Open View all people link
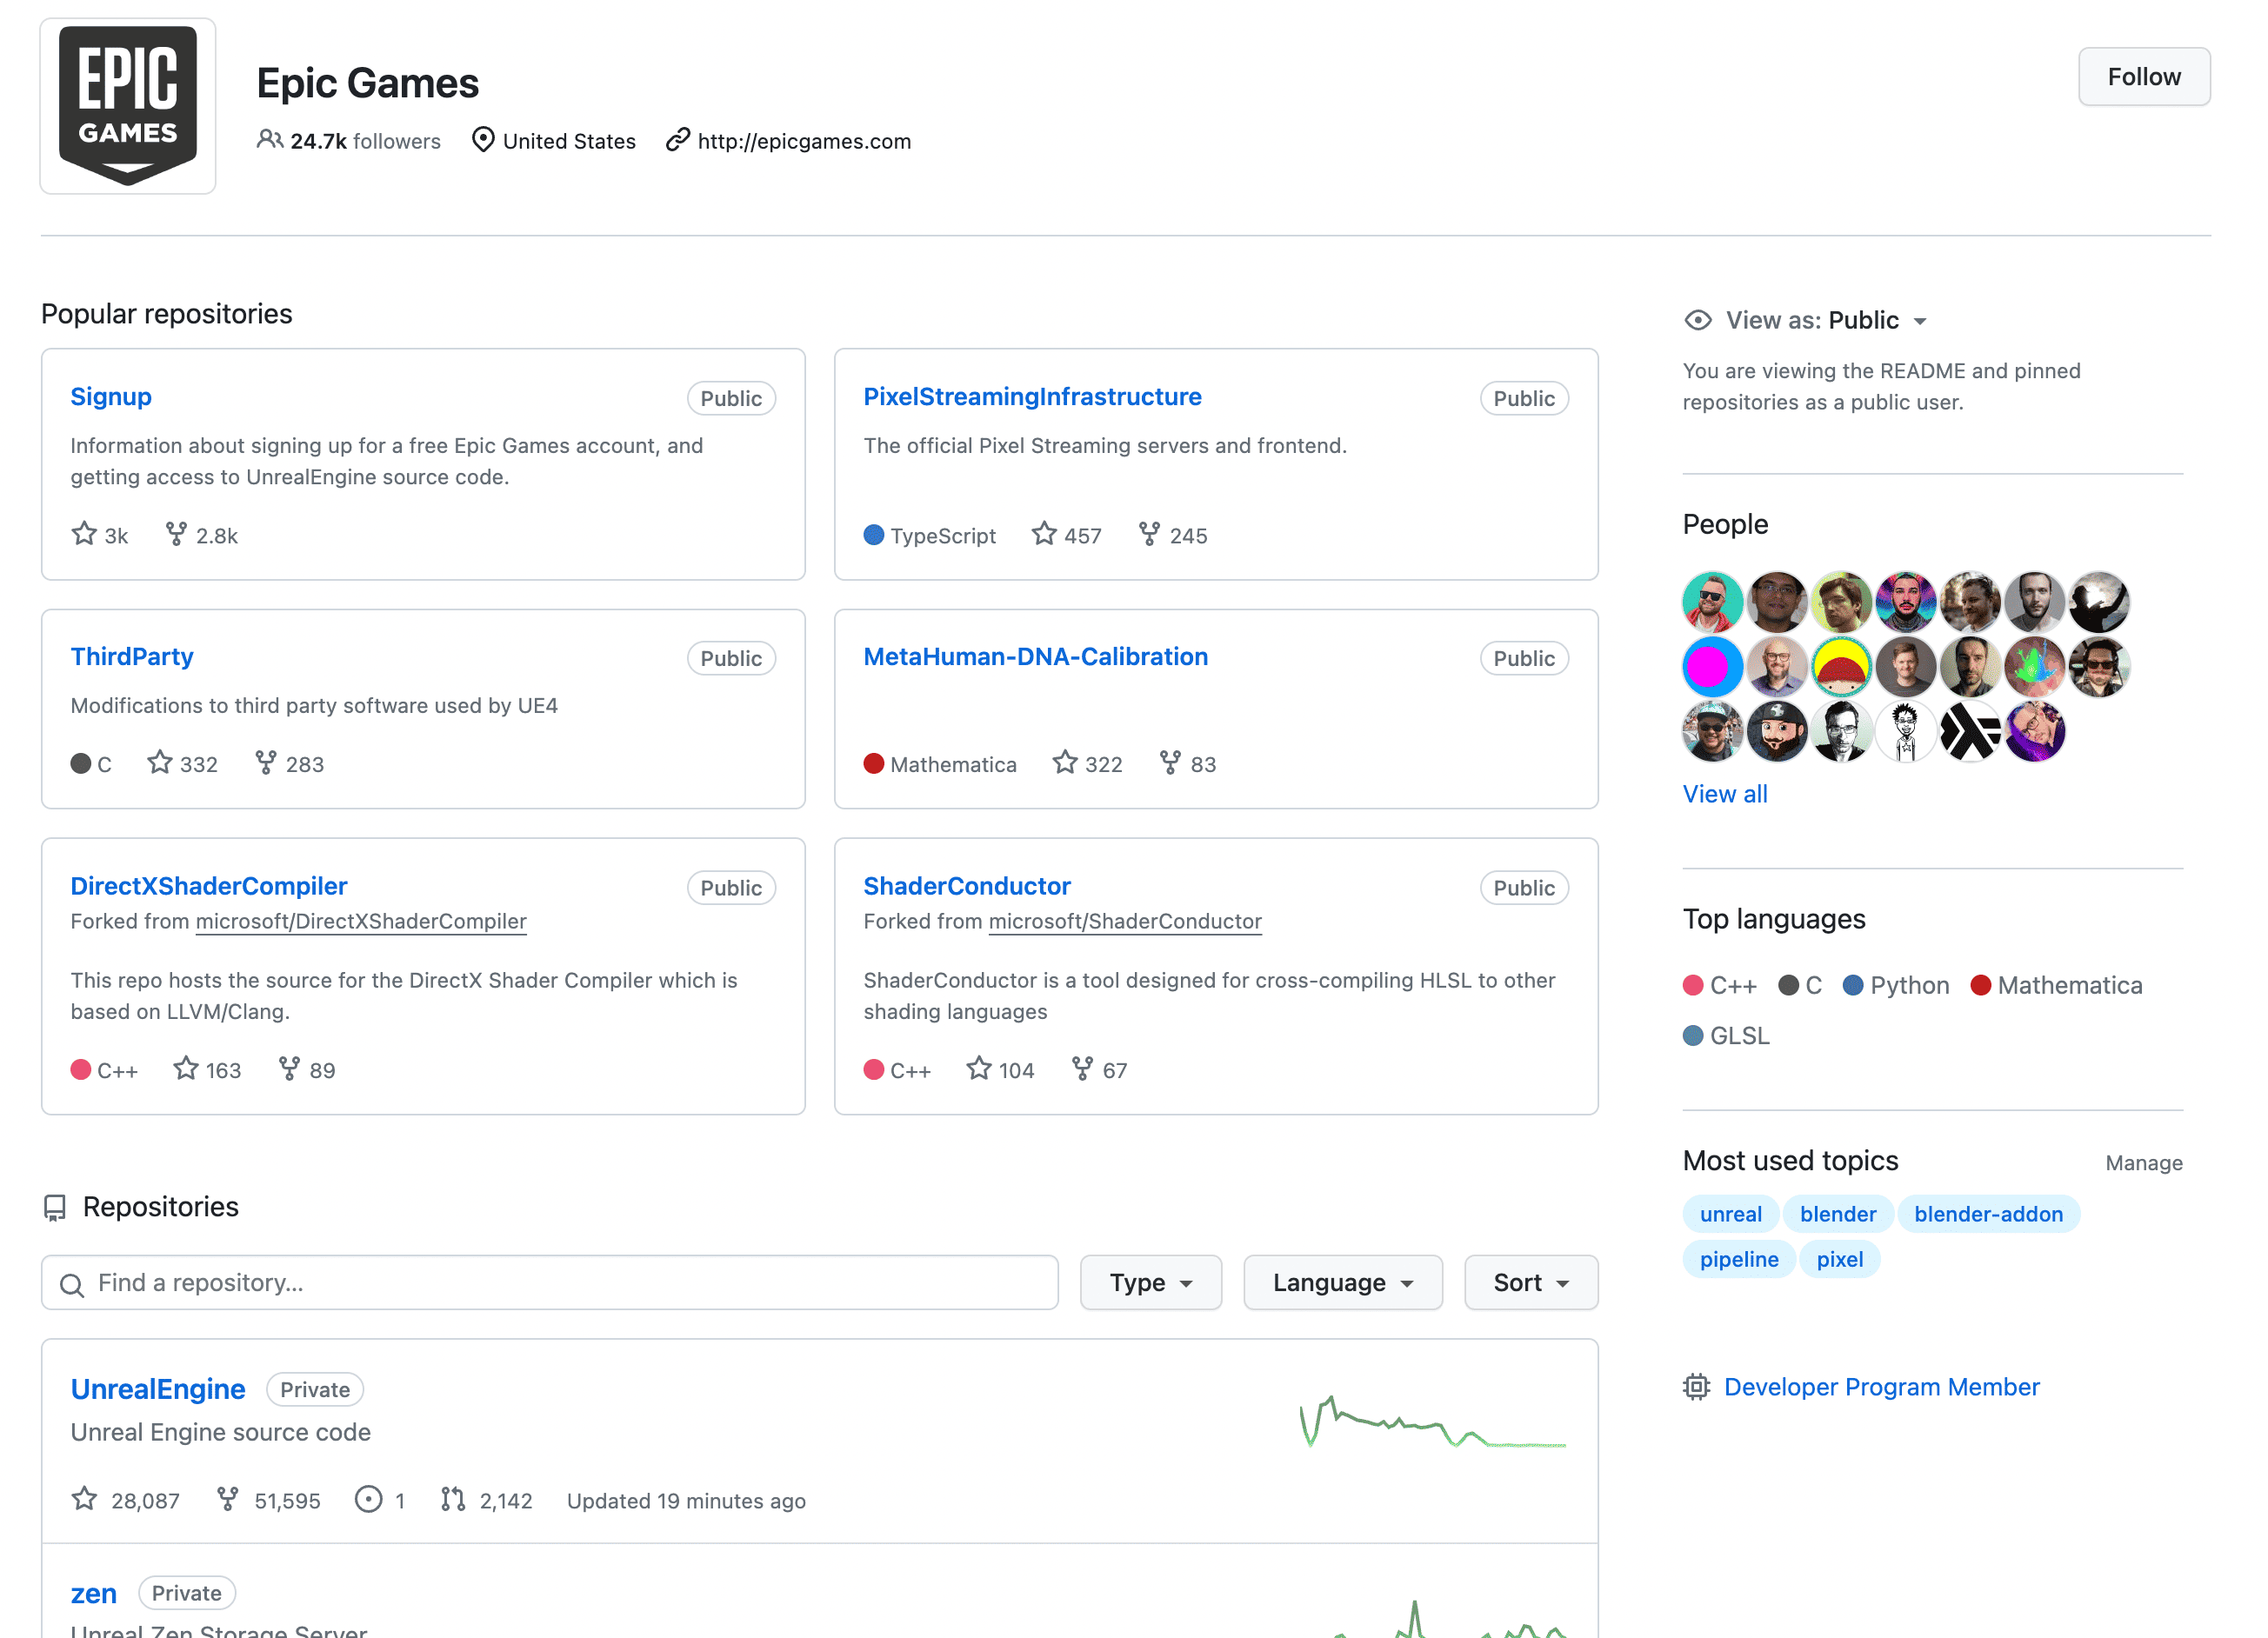The image size is (2268, 1638). 1724,794
